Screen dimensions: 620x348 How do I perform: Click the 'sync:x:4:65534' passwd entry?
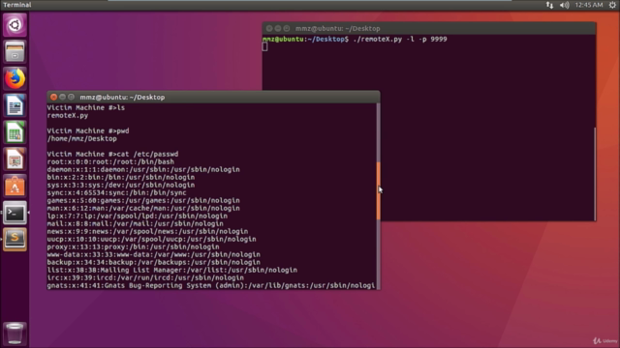click(x=116, y=193)
